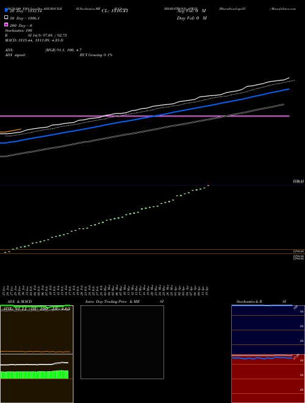Click the 'CL: 1316.41' closing price value
This screenshot has width=305, height=403.
click(x=115, y=11)
